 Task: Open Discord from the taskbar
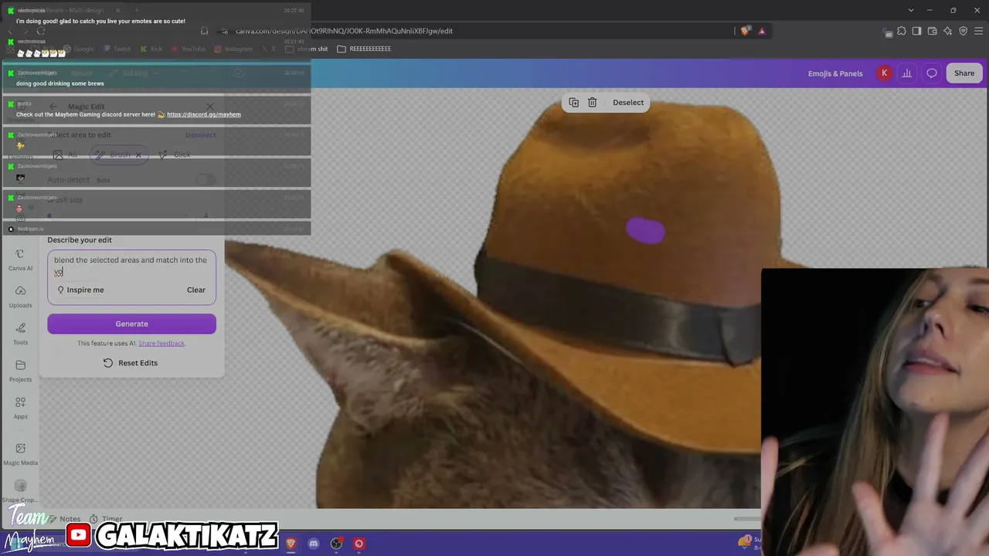click(x=313, y=544)
